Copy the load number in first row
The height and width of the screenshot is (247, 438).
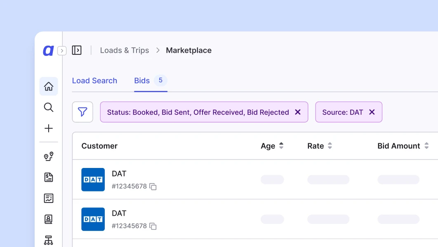pyautogui.click(x=153, y=186)
